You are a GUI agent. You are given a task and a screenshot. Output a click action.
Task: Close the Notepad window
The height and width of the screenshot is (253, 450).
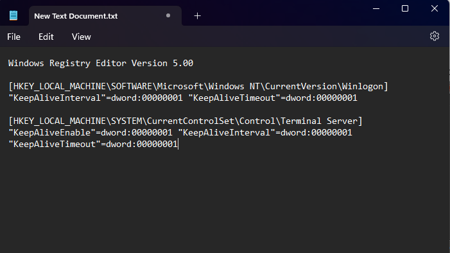click(x=435, y=8)
